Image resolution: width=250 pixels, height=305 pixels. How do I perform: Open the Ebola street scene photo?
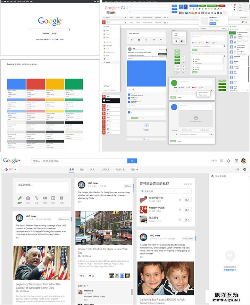(103, 228)
